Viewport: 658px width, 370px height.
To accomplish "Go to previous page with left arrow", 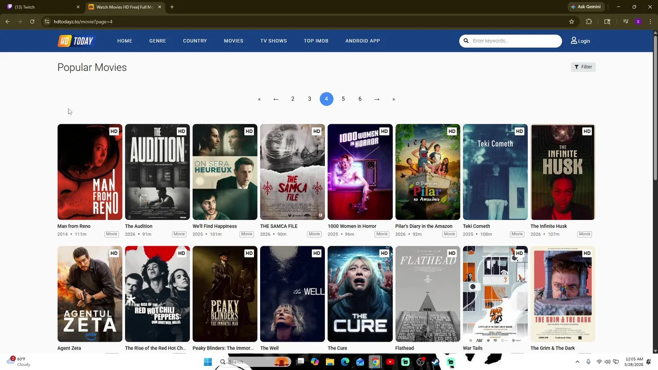I will point(276,99).
